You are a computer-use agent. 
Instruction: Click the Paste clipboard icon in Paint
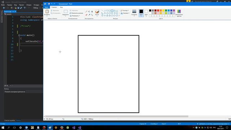47,12
